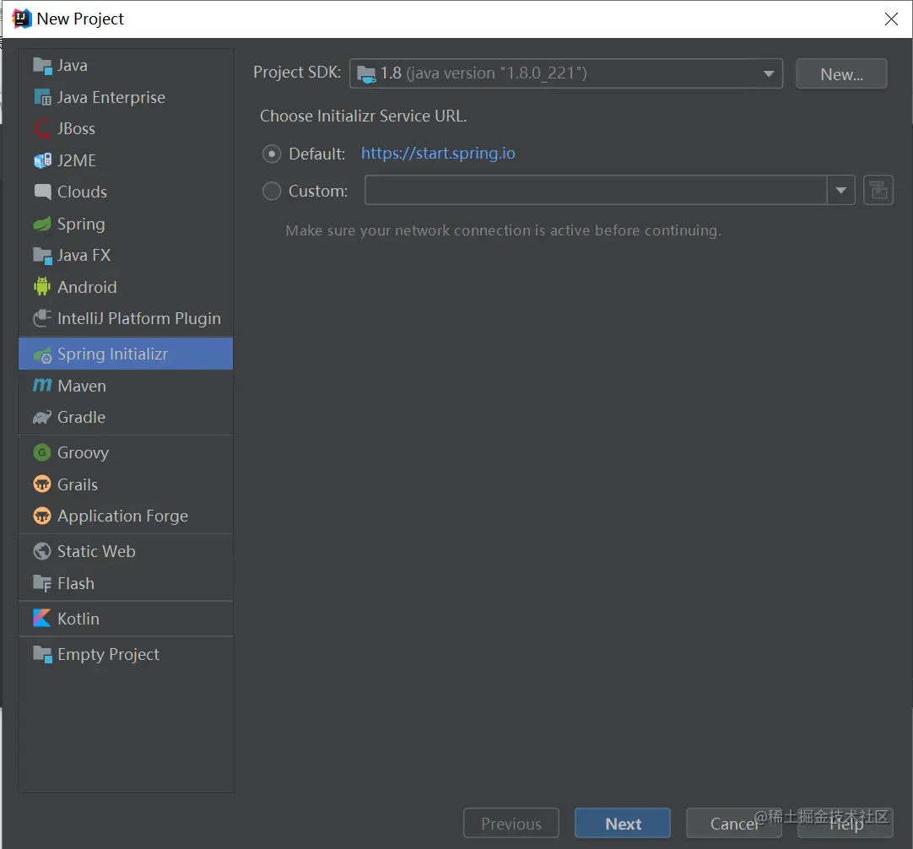Click the green Spring leaf icon
Screen dimensions: 913x849
[x=42, y=224]
